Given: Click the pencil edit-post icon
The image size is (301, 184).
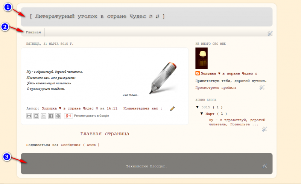Looking at the screenshot, I should [172, 108].
